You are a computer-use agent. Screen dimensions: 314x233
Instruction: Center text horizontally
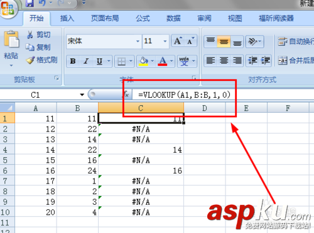click(x=224, y=61)
